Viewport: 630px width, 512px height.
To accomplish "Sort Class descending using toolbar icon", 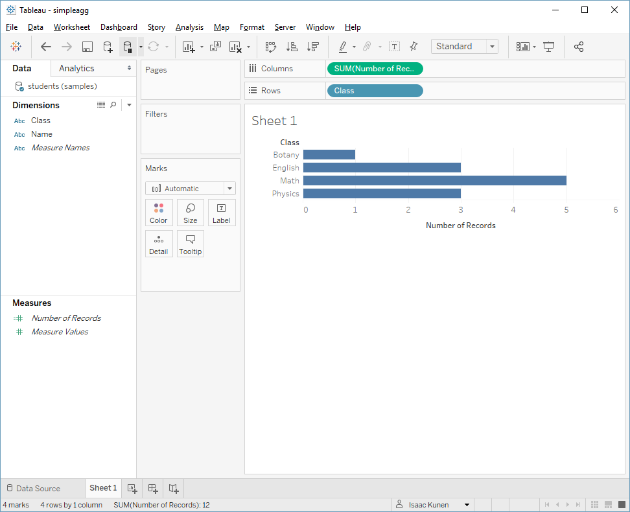I will [312, 47].
